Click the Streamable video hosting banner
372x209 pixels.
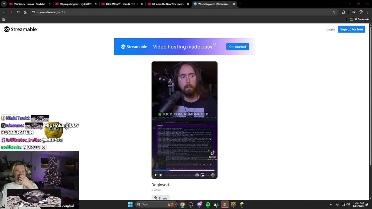pyautogui.click(x=184, y=47)
